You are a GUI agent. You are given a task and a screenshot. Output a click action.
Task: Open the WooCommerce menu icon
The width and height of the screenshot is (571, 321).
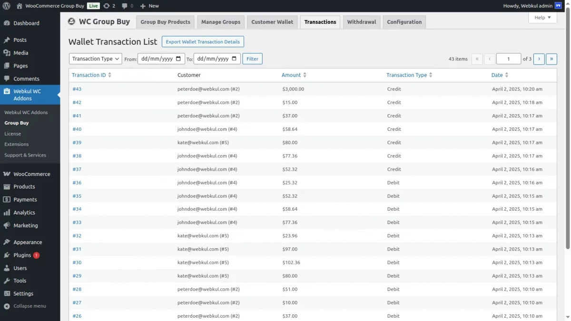8,174
